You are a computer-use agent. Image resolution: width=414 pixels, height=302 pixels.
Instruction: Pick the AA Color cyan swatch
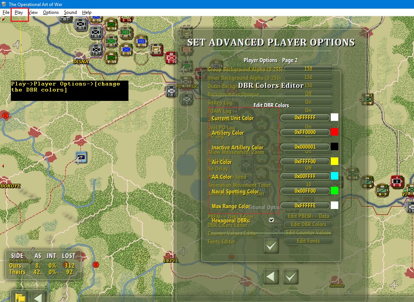click(334, 176)
